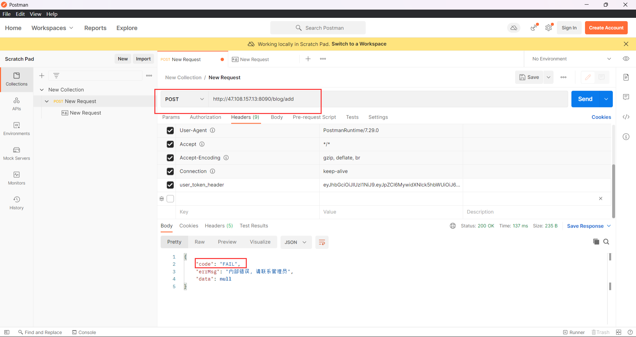Uncheck the User-Agent header checkbox
Image resolution: width=636 pixels, height=337 pixels.
coord(170,131)
